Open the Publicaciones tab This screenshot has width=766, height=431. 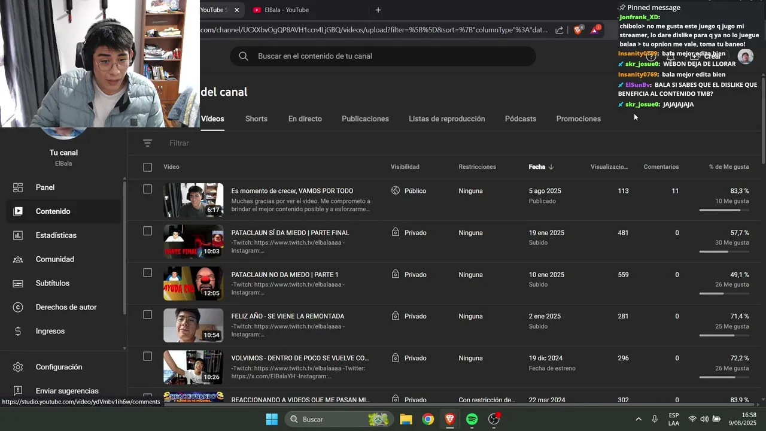pos(365,119)
